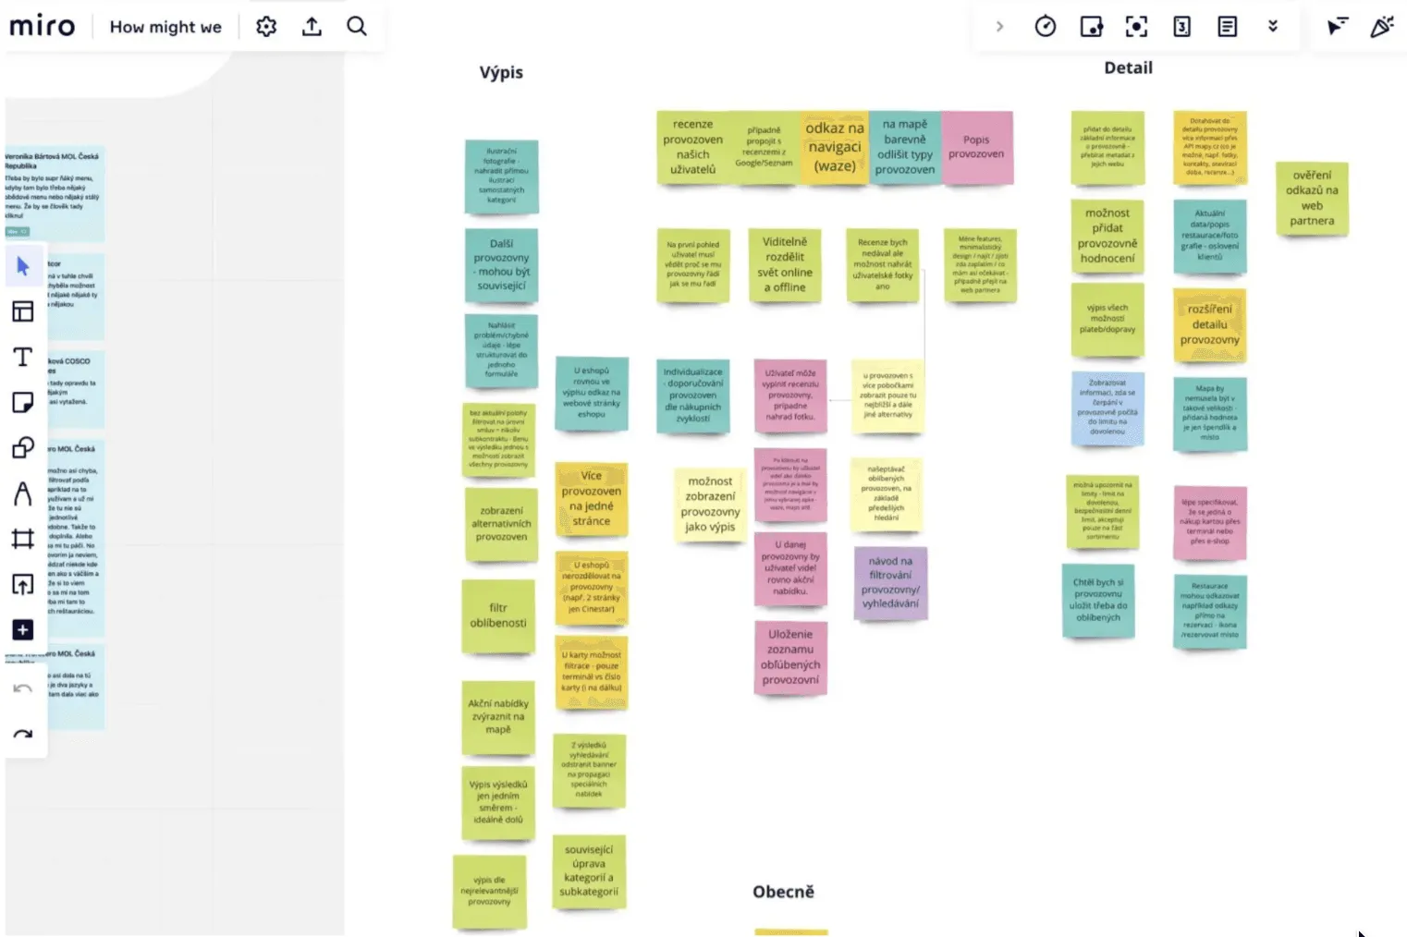Choose the Select cursor tool
The image size is (1407, 937).
click(x=23, y=267)
